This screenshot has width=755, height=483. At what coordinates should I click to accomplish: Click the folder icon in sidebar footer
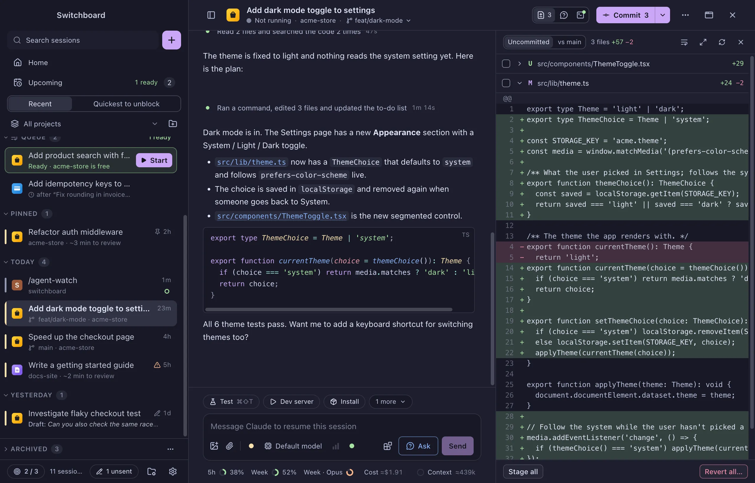tap(152, 472)
